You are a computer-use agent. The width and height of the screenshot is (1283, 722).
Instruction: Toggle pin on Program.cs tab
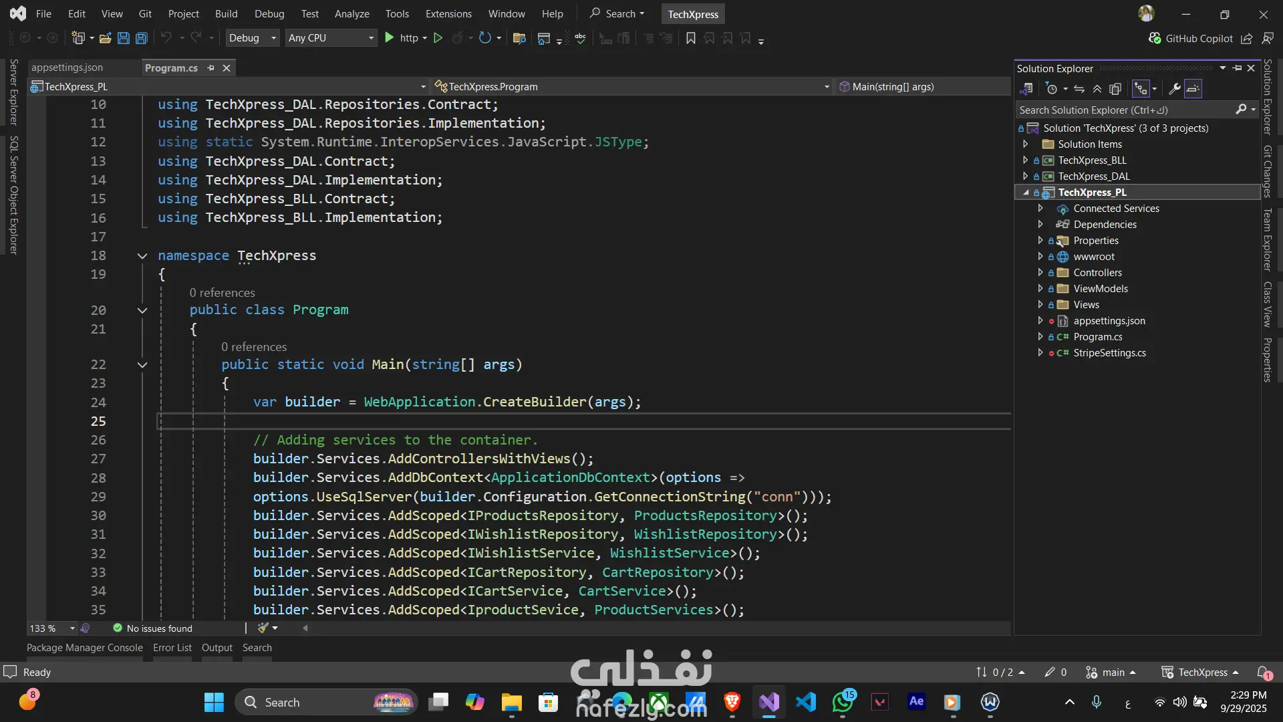pyautogui.click(x=211, y=68)
